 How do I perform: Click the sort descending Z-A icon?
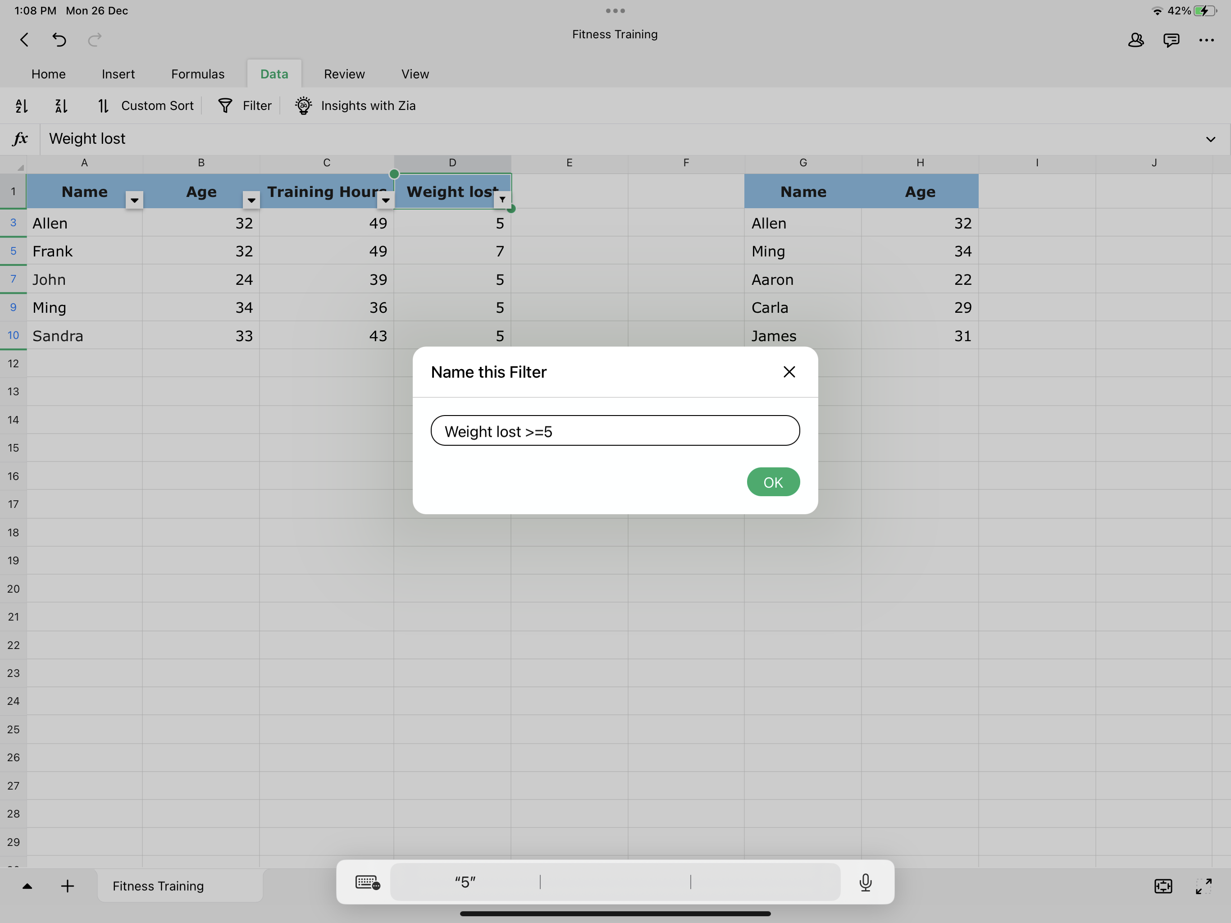(x=61, y=106)
